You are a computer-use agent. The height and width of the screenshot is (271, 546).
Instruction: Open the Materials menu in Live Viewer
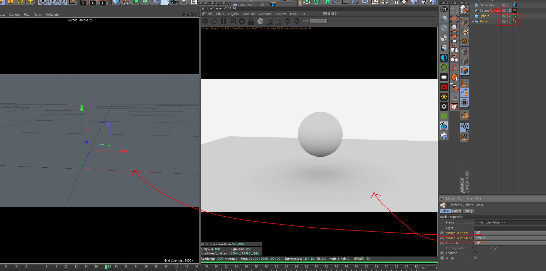click(x=248, y=14)
